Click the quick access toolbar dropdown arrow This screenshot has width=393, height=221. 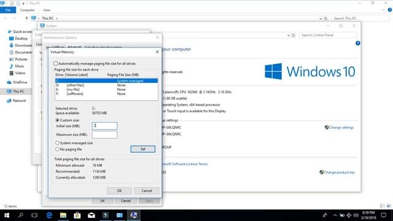(23, 4)
